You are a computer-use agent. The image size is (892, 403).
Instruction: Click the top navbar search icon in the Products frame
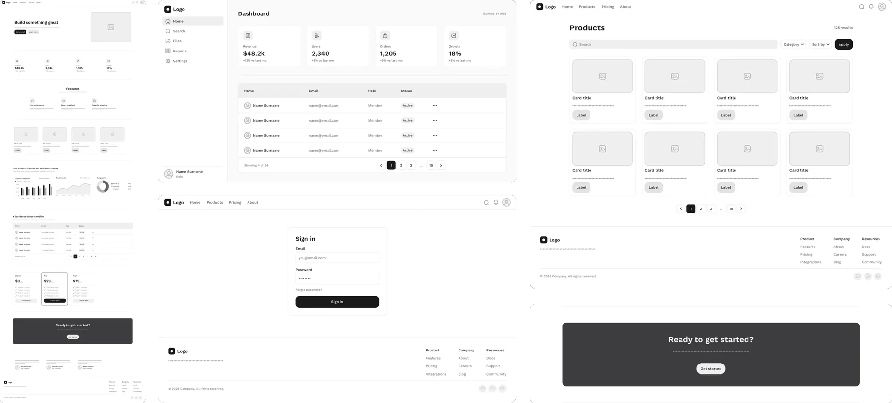(x=862, y=7)
